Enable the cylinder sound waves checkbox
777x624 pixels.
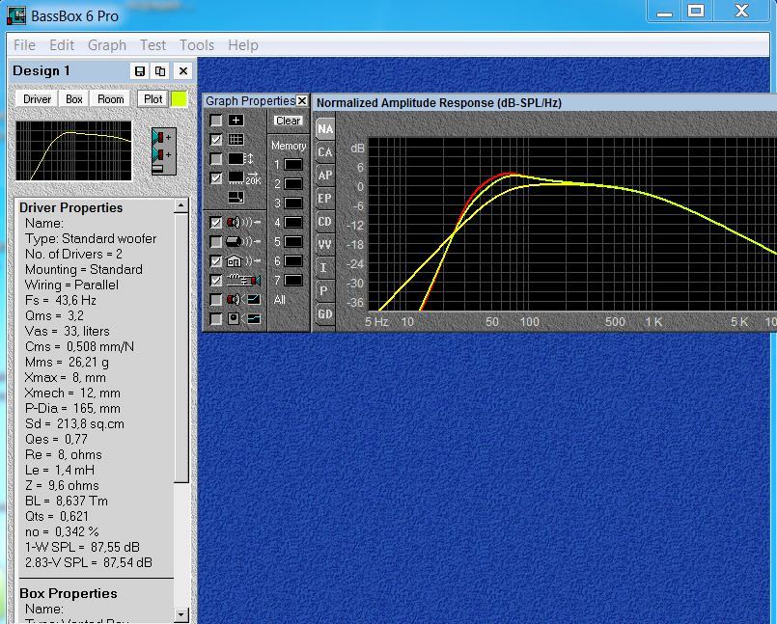click(x=216, y=242)
